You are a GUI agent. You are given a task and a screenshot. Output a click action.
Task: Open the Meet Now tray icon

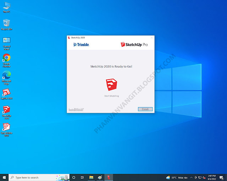tap(195, 177)
